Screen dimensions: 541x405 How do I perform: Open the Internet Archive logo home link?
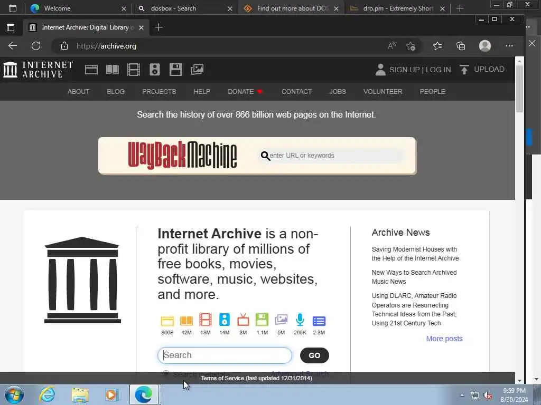pyautogui.click(x=38, y=70)
